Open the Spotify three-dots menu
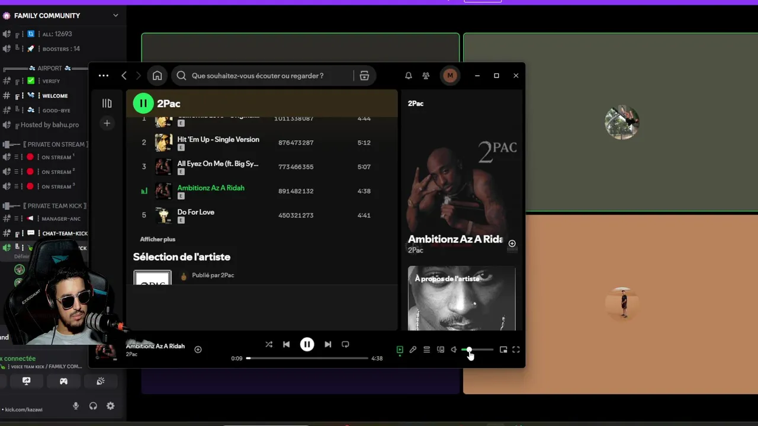The image size is (758, 426). click(104, 76)
